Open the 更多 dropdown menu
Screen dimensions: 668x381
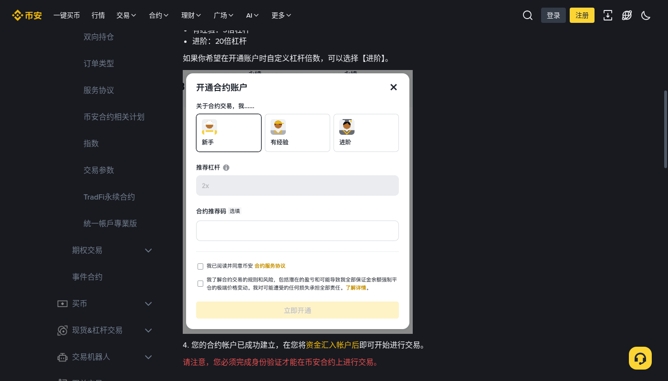click(282, 15)
